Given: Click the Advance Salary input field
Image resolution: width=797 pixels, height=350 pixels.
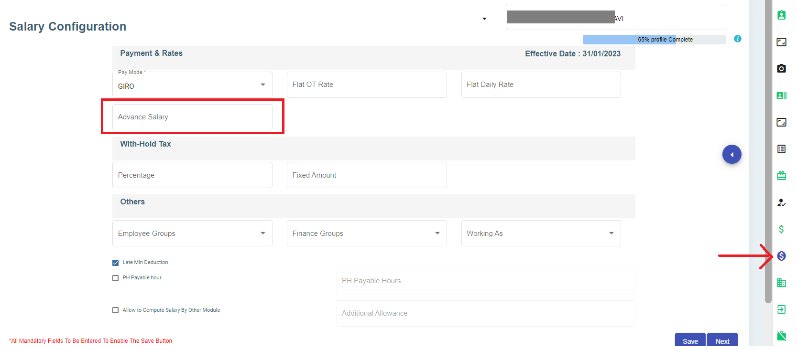Looking at the screenshot, I should pyautogui.click(x=192, y=117).
